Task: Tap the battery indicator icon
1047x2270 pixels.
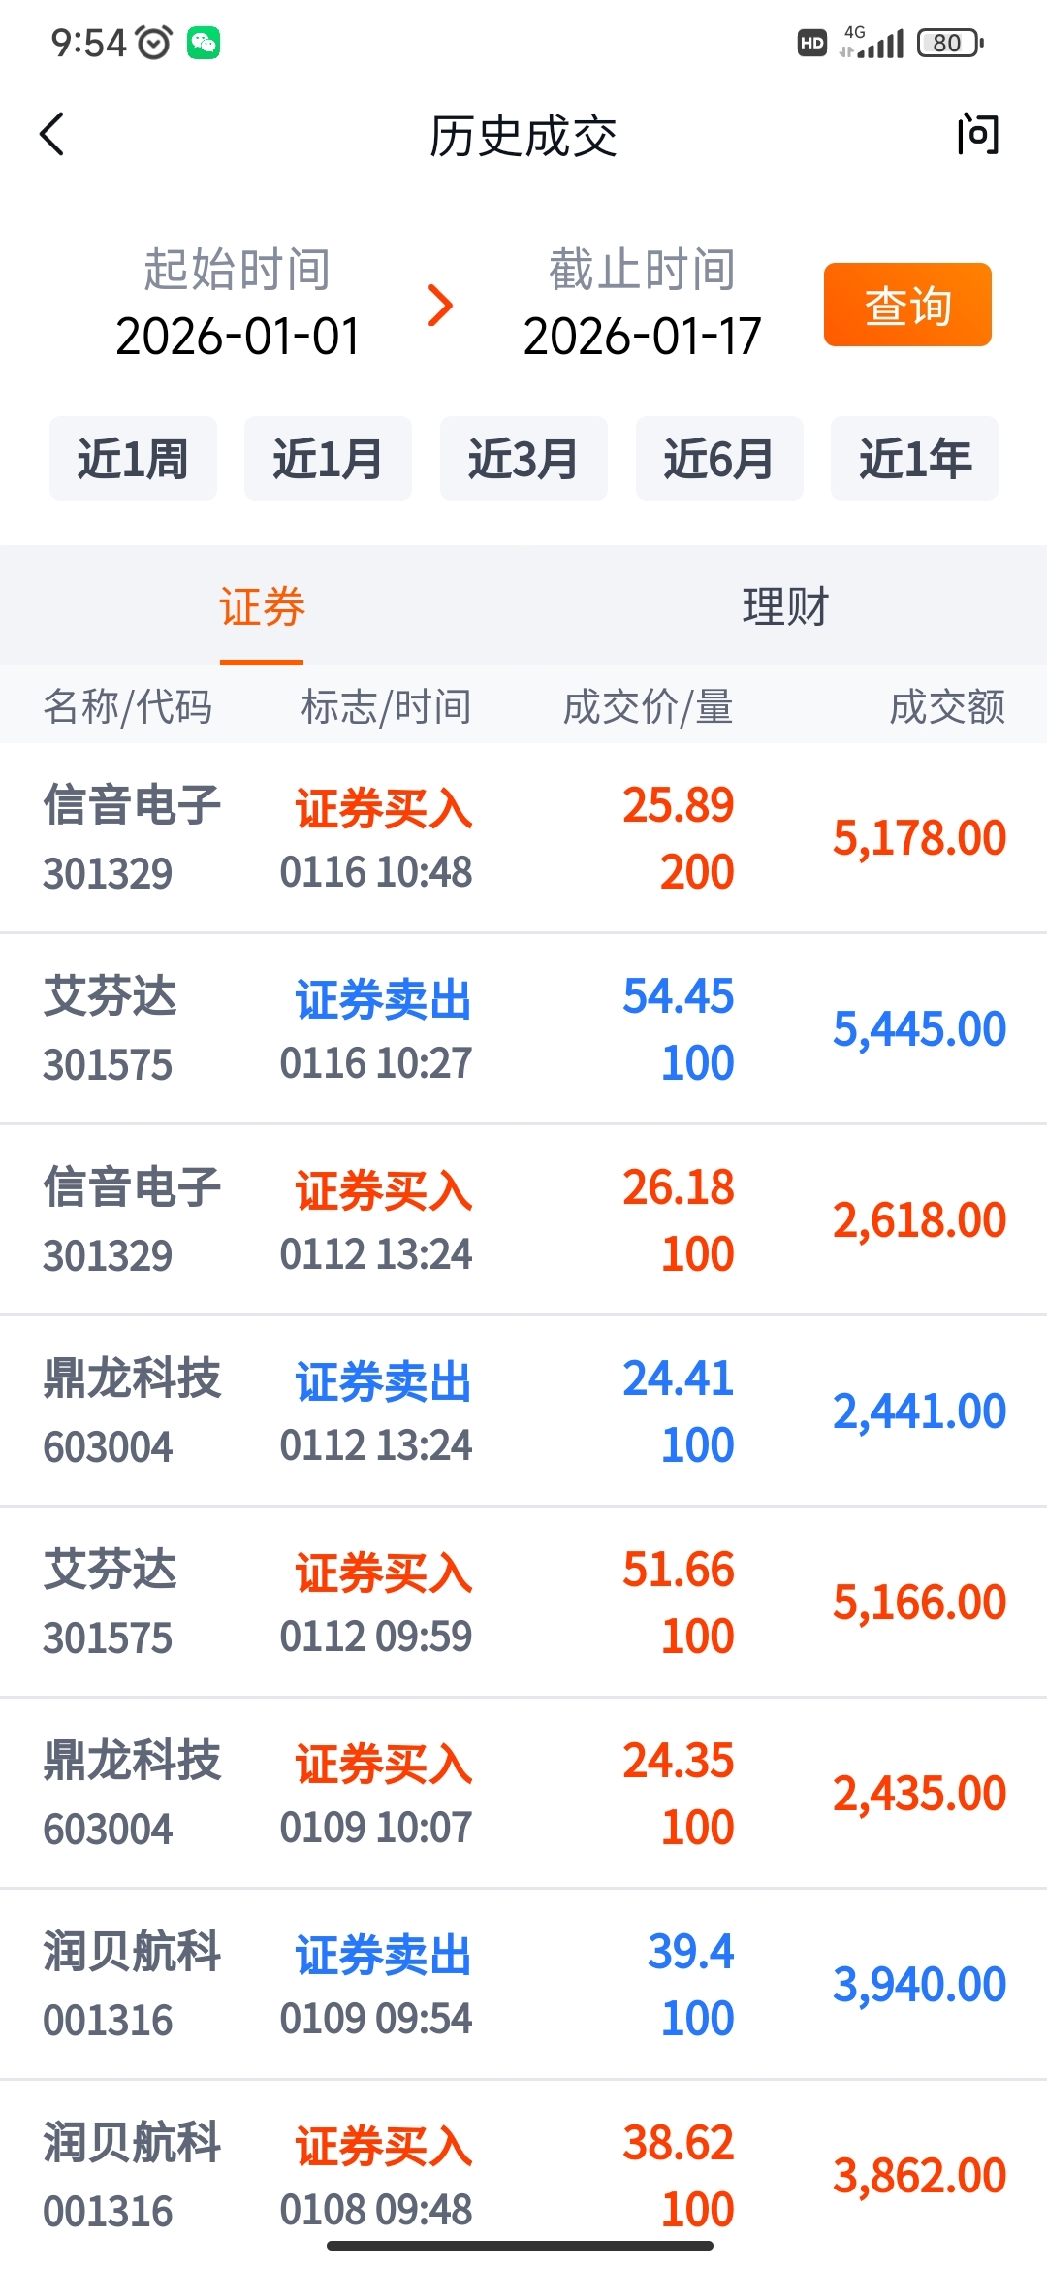Action: coord(950,43)
